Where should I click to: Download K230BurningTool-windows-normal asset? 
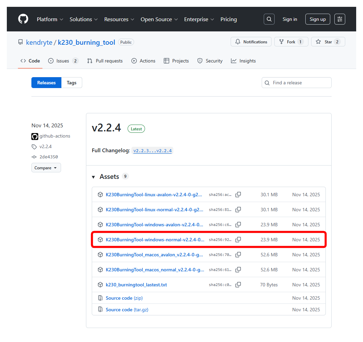[155, 240]
